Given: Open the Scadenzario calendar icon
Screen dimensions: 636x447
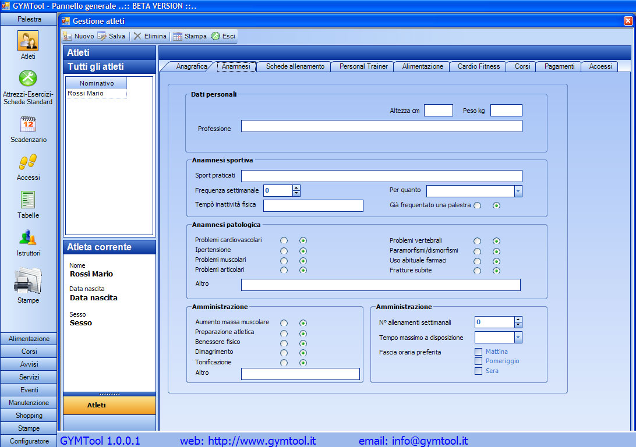Looking at the screenshot, I should tap(28, 125).
